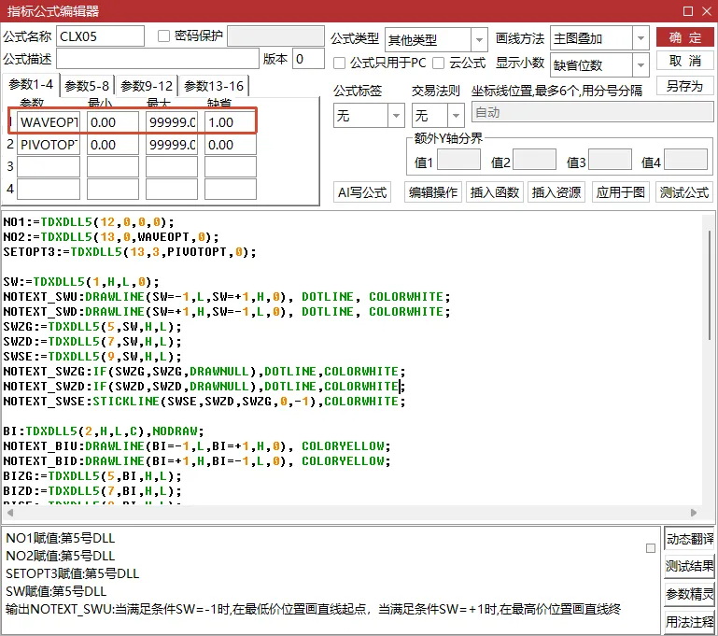The image size is (718, 636).
Task: Toggle the 云公式 checkbox
Action: pos(438,63)
